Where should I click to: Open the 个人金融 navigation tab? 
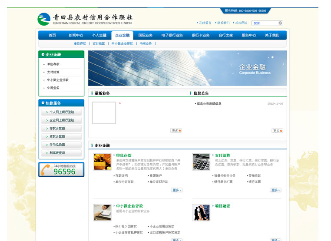[x=99, y=36]
